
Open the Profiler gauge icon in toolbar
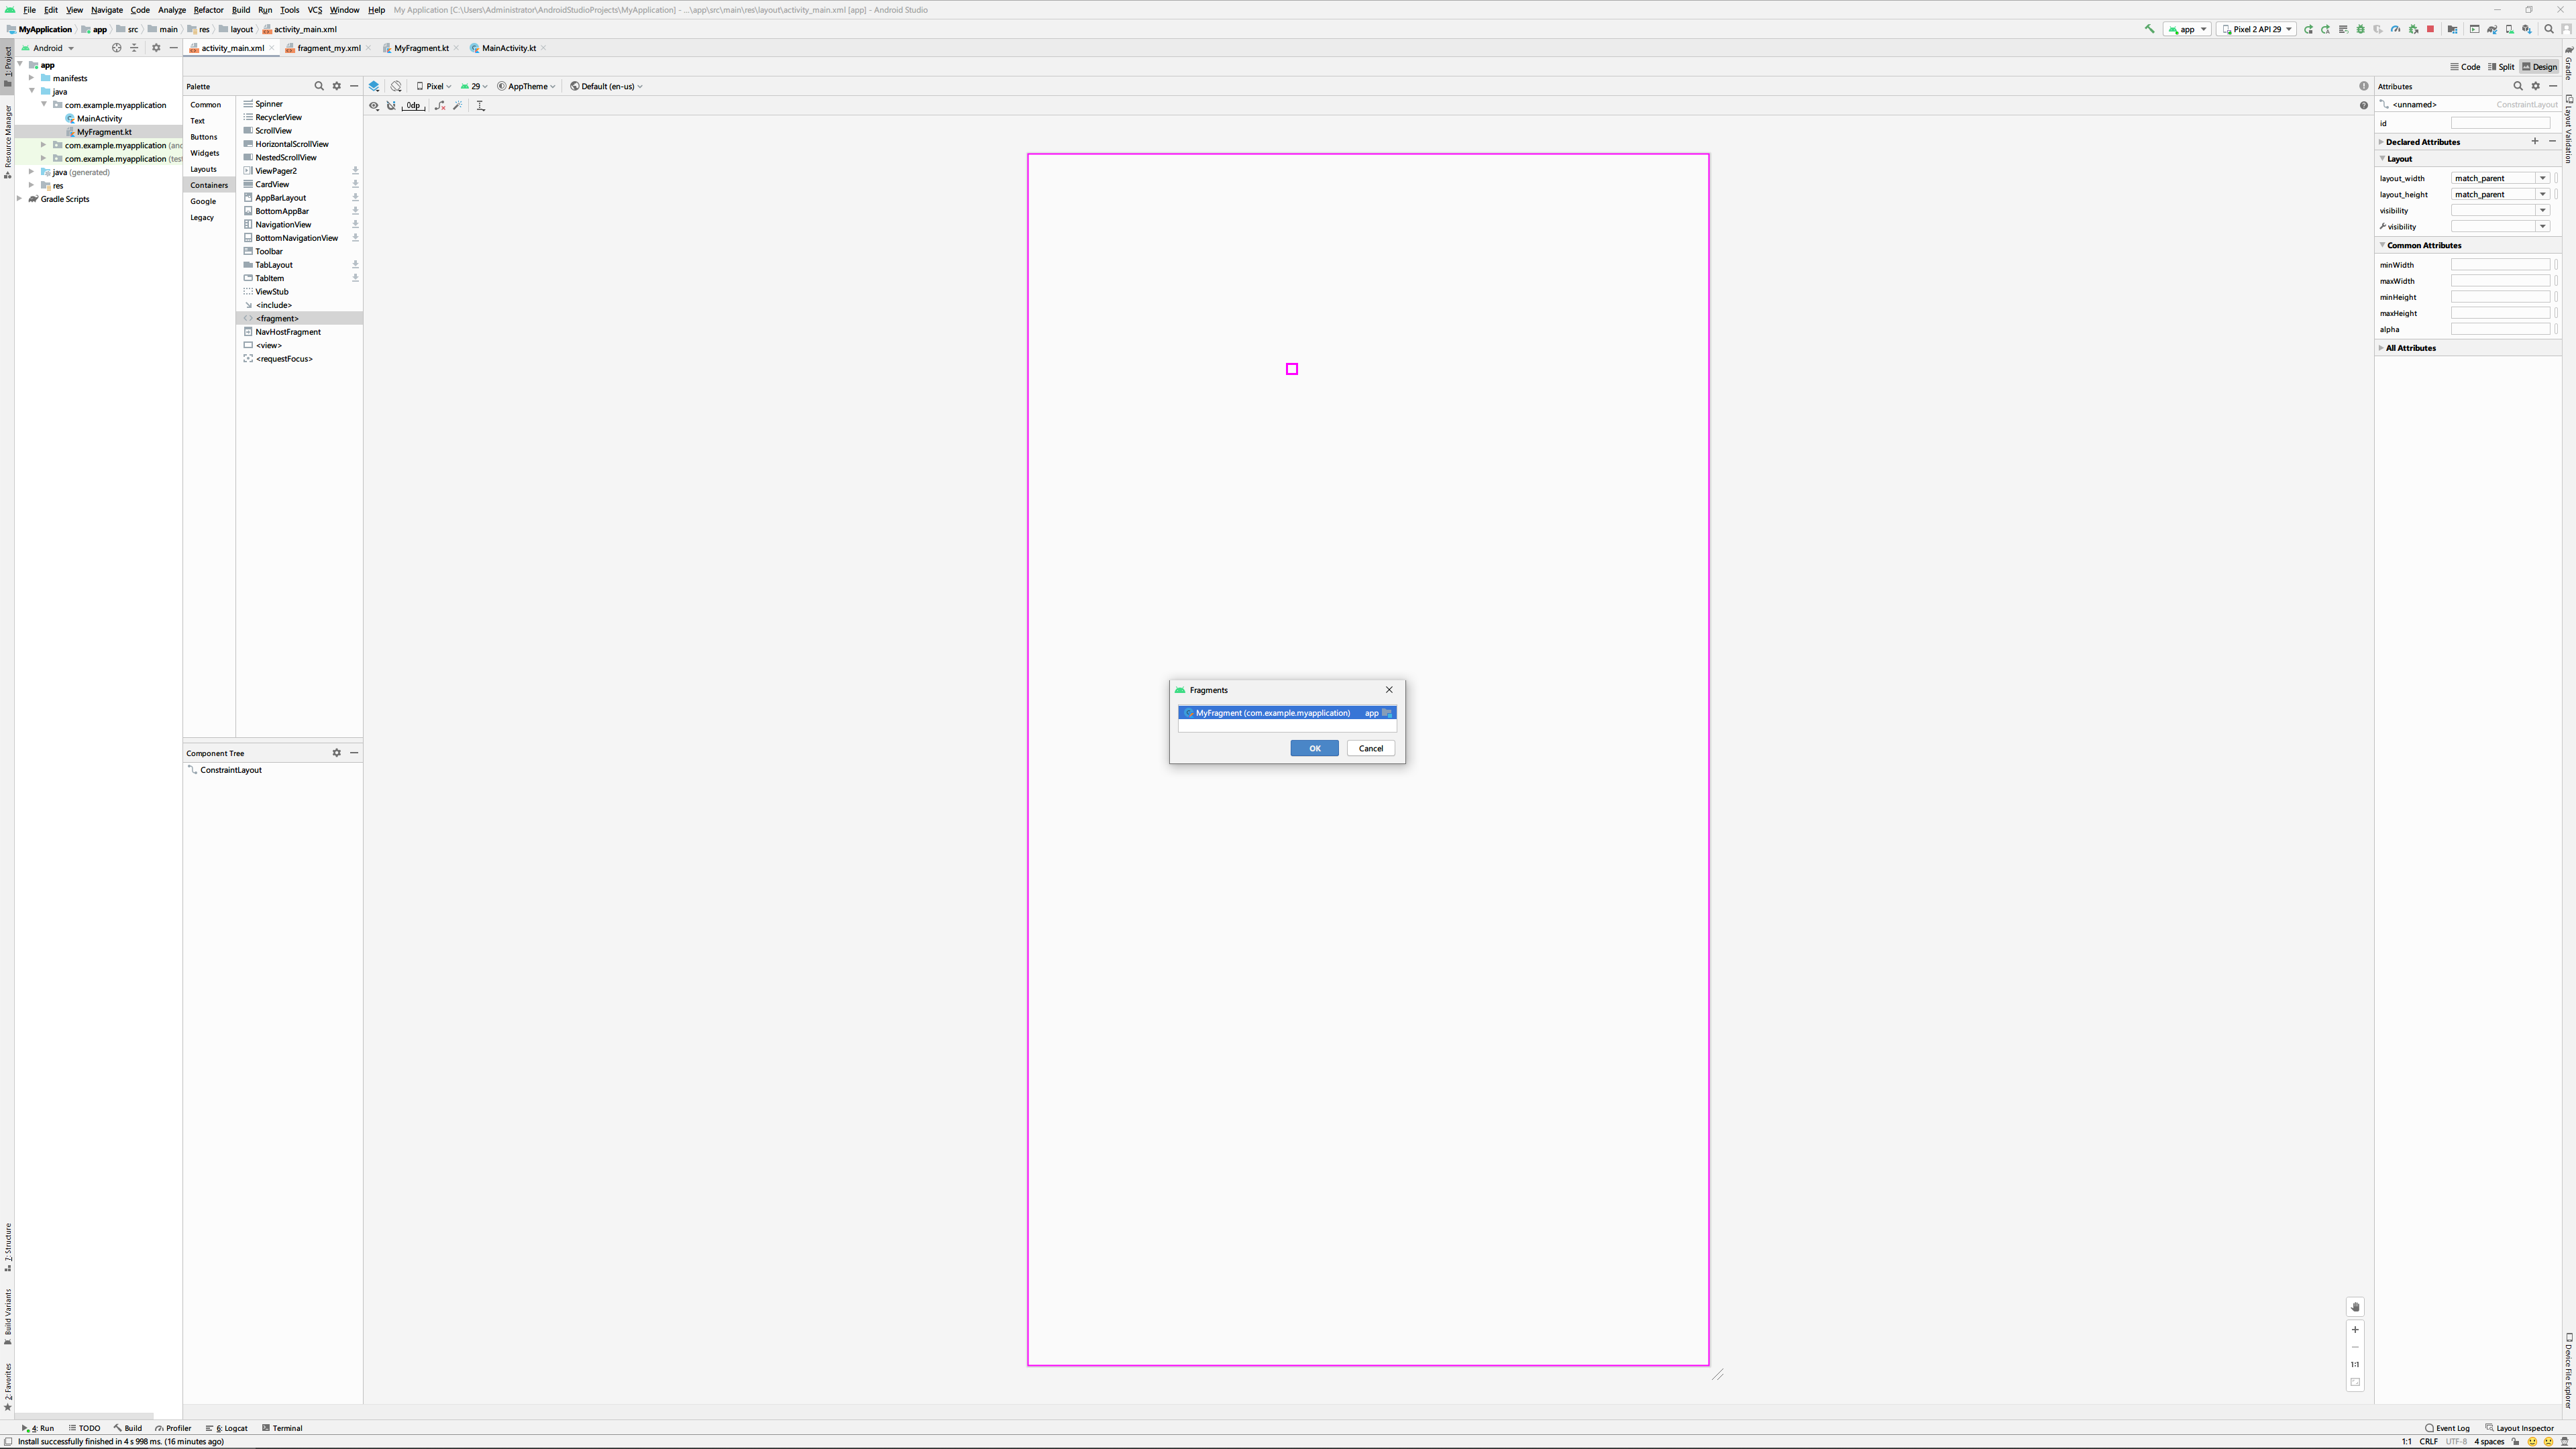pos(2396,29)
